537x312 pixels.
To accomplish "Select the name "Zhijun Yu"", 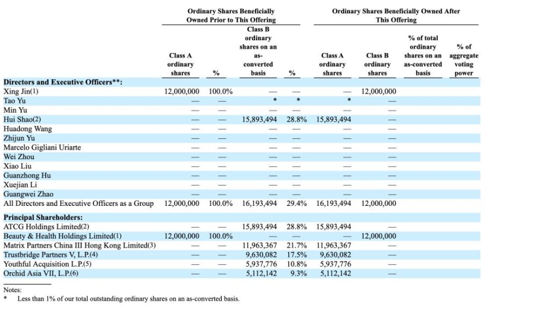I will coord(19,138).
